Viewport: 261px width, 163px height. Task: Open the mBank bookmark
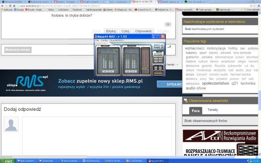[x=108, y=10]
